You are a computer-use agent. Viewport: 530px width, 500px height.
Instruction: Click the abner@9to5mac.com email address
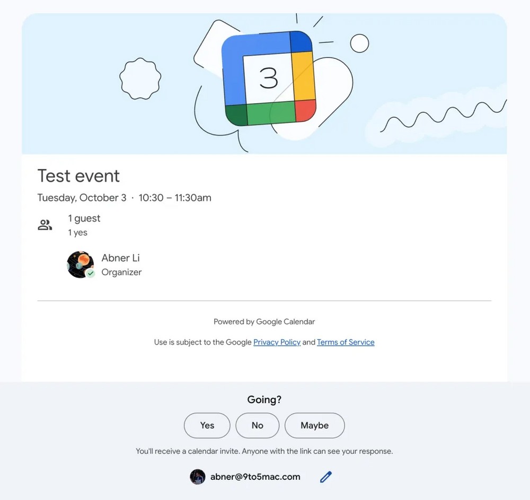click(x=255, y=477)
